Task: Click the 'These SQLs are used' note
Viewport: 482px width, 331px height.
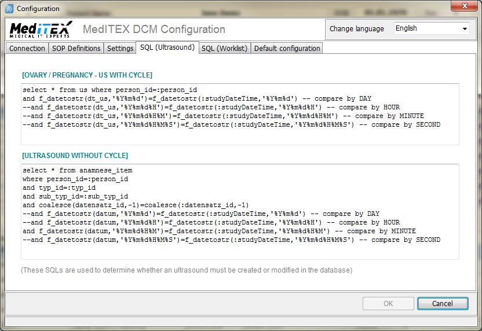Action: [x=187, y=270]
